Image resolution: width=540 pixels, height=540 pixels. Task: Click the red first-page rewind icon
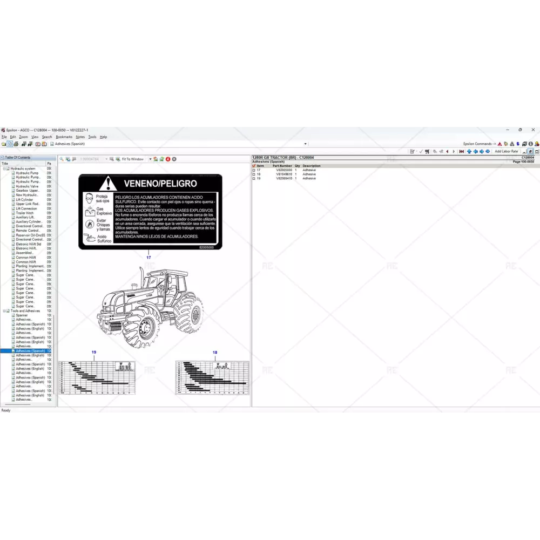[461, 152]
